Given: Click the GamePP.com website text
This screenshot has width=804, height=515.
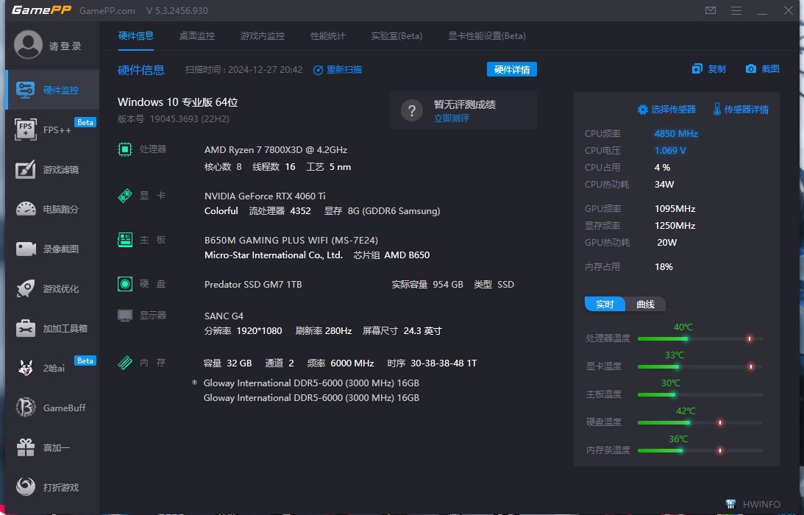Looking at the screenshot, I should point(107,11).
